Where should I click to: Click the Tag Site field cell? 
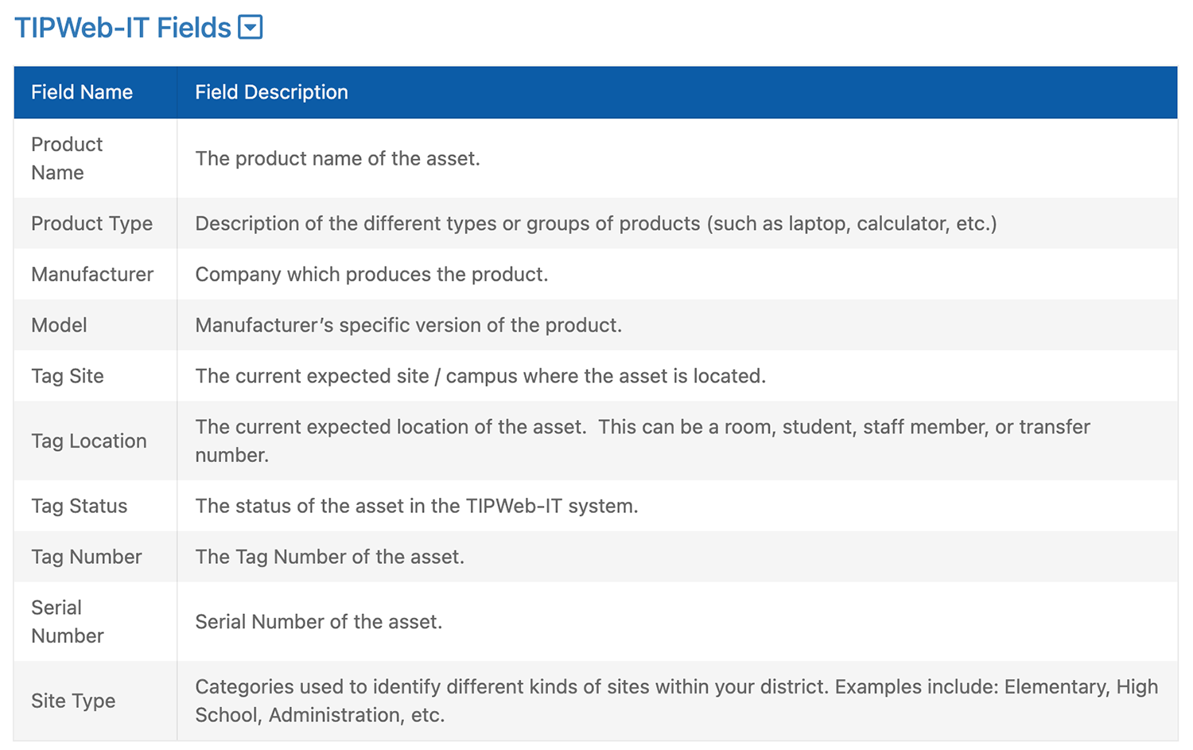pos(95,376)
